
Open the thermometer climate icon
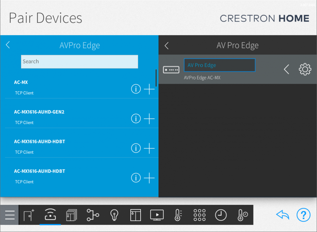(178, 215)
